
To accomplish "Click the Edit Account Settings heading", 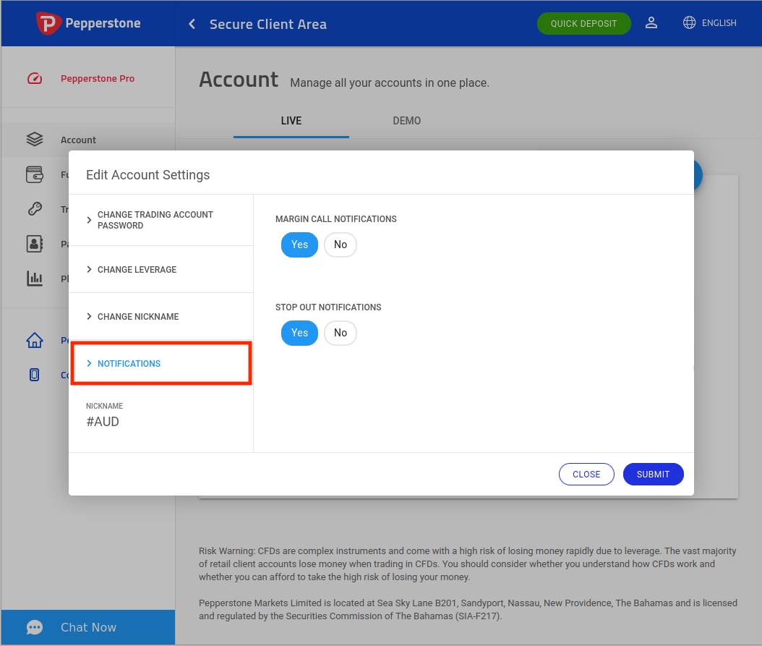I will point(147,174).
